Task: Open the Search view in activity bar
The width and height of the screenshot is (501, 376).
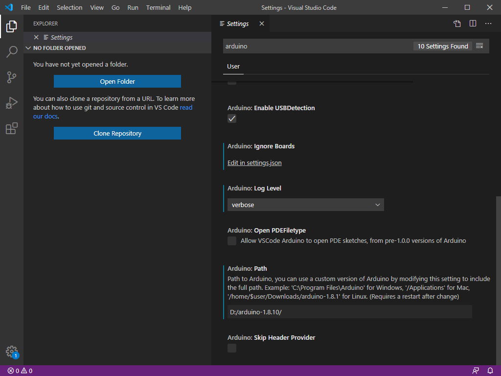Action: pyautogui.click(x=12, y=52)
